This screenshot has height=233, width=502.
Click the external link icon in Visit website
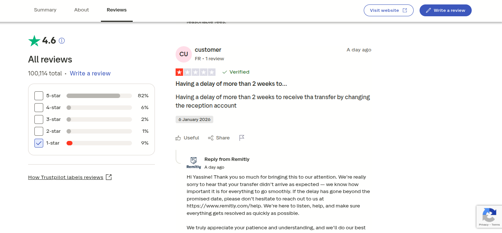405,10
